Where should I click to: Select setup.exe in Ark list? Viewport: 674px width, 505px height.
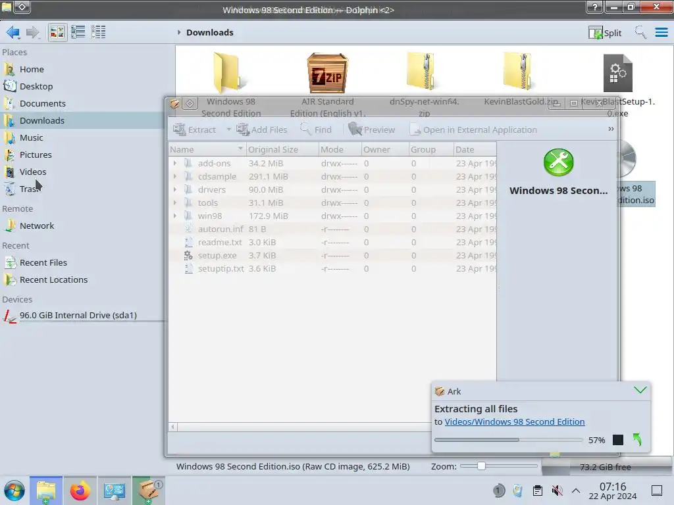[332, 256]
